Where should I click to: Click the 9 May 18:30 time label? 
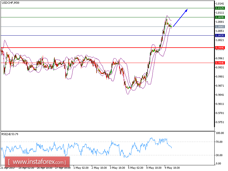(x=172, y=168)
